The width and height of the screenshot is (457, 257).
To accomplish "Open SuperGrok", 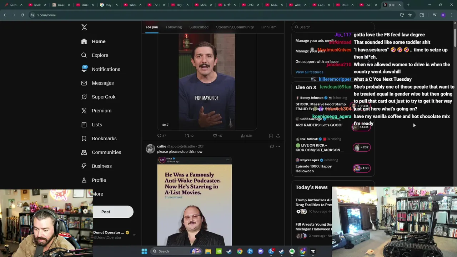I will [x=98, y=97].
